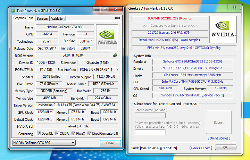Viewport: 250px width, 160px height.
Task: Click the GPU value GM204
Action: coord(47,34)
